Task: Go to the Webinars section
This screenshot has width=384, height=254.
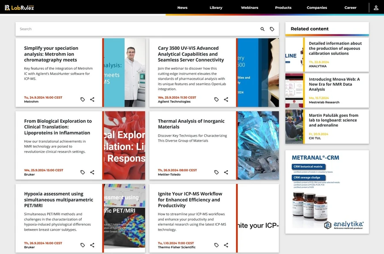Action: point(249,7)
